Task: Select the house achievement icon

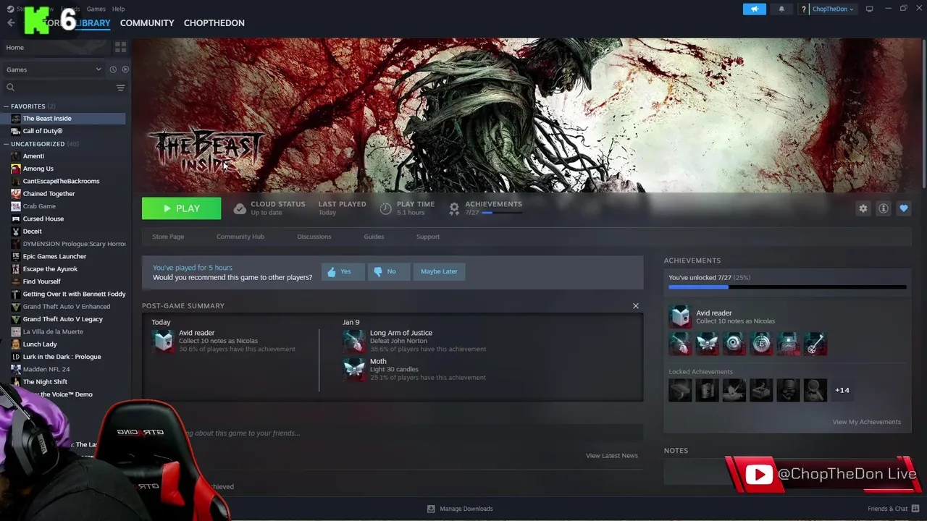Action: (788, 344)
